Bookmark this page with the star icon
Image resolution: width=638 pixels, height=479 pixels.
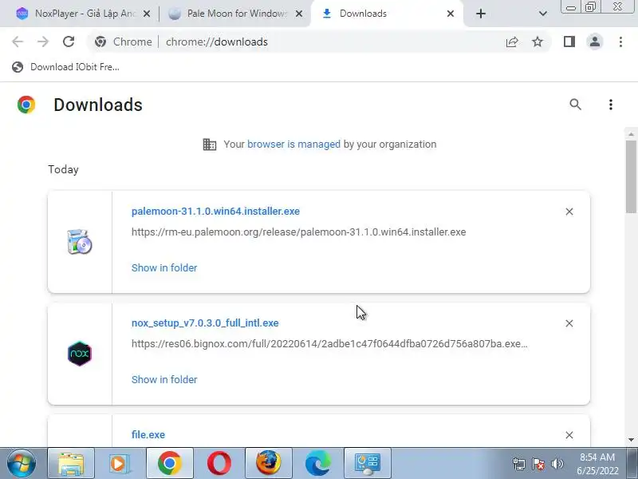[538, 42]
